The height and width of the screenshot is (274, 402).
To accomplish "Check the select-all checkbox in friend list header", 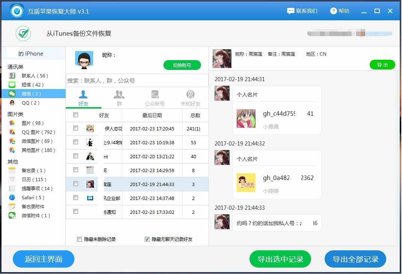I will click(75, 115).
